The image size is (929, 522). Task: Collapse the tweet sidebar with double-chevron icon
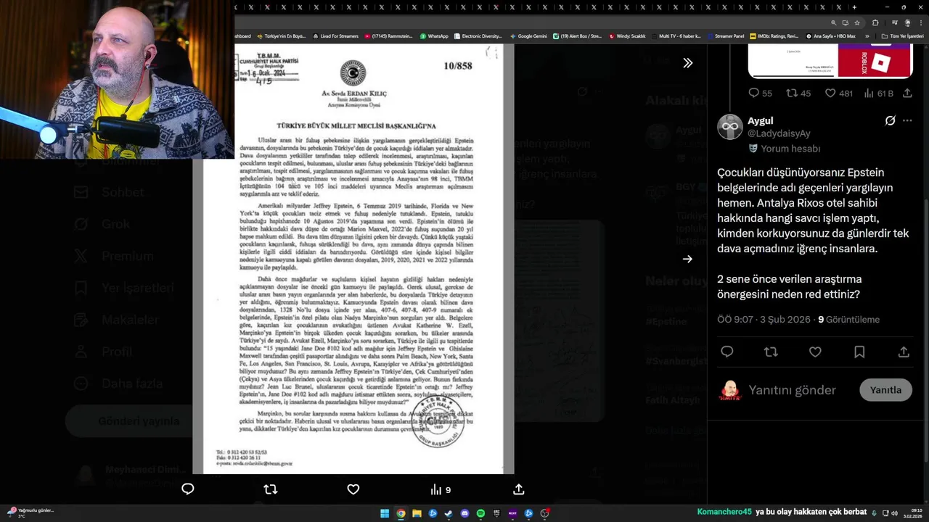pos(687,63)
